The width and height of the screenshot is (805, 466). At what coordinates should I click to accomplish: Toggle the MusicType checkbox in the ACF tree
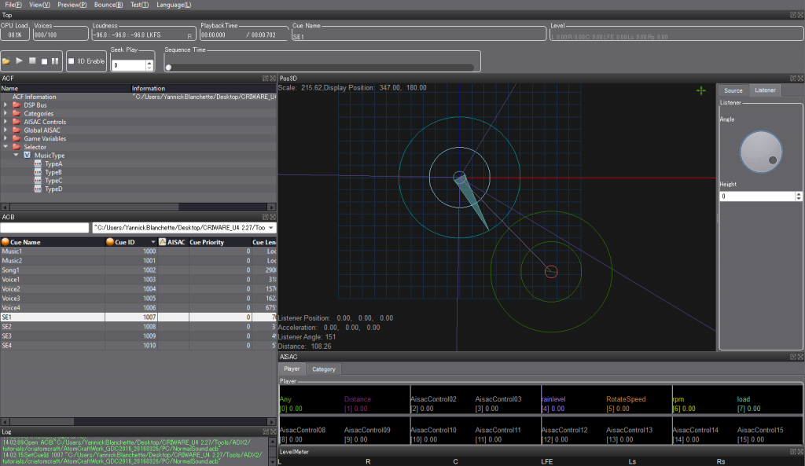(x=26, y=156)
